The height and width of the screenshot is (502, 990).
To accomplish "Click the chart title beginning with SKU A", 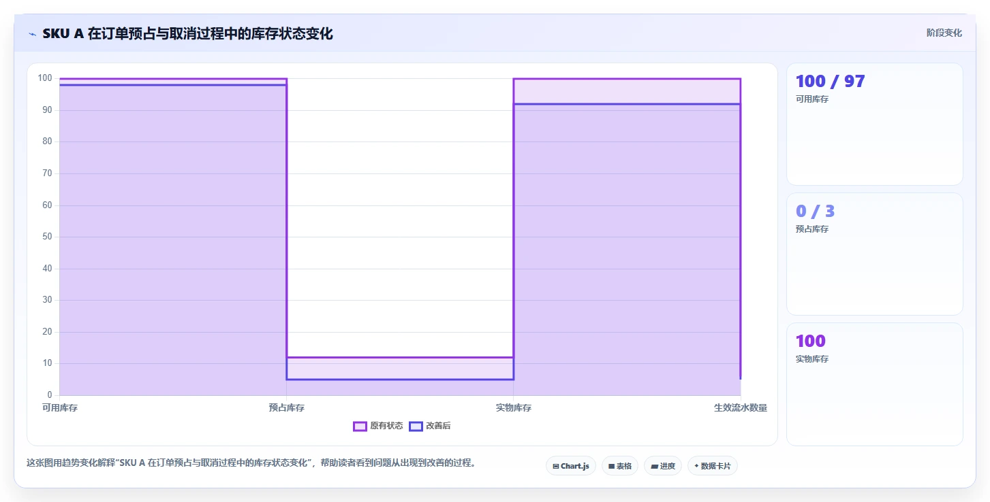I will point(187,34).
